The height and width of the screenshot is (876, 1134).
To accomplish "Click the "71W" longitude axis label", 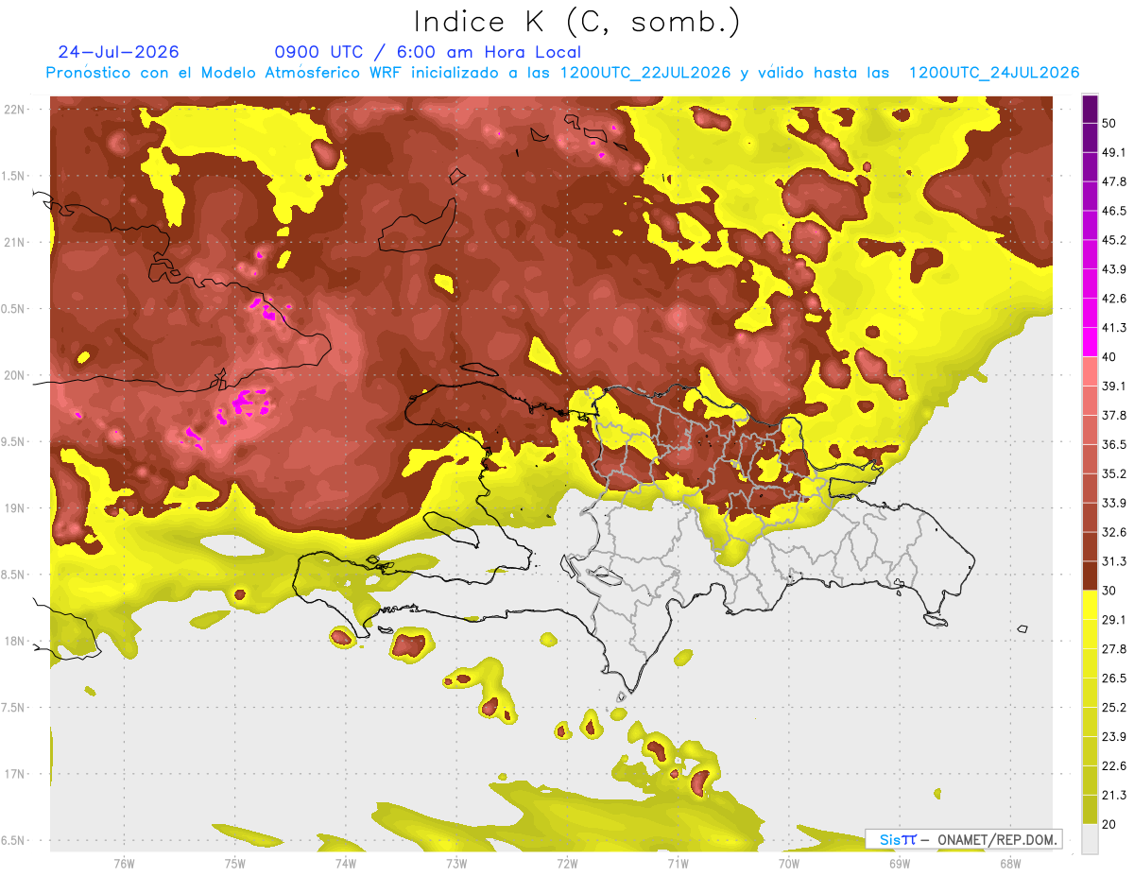I will tap(678, 865).
